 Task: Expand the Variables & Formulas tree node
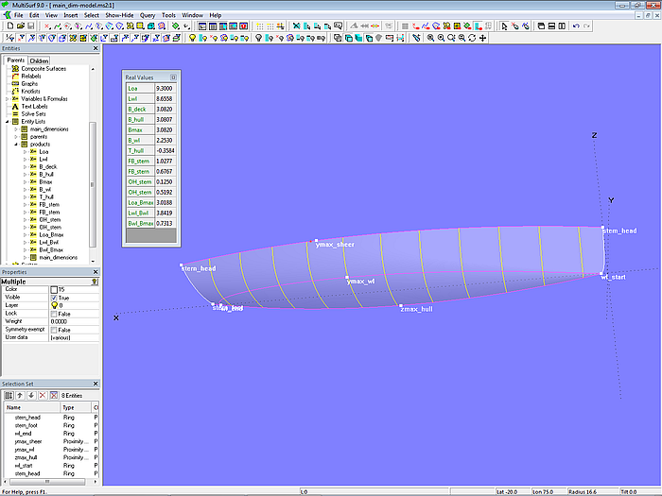(x=7, y=98)
